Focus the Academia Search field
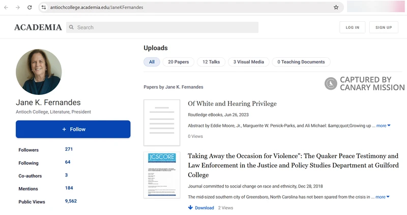407x215 pixels. (162, 27)
